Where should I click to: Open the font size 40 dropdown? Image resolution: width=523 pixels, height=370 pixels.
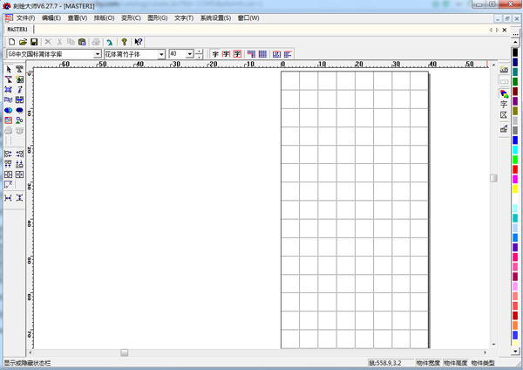click(x=189, y=54)
